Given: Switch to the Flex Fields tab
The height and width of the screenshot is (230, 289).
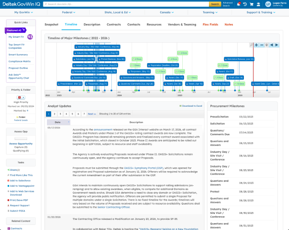Looking at the screenshot, I should tap(210, 24).
